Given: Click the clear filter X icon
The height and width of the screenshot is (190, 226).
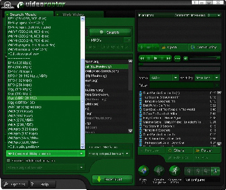Looking at the screenshot, I should pyautogui.click(x=217, y=85).
